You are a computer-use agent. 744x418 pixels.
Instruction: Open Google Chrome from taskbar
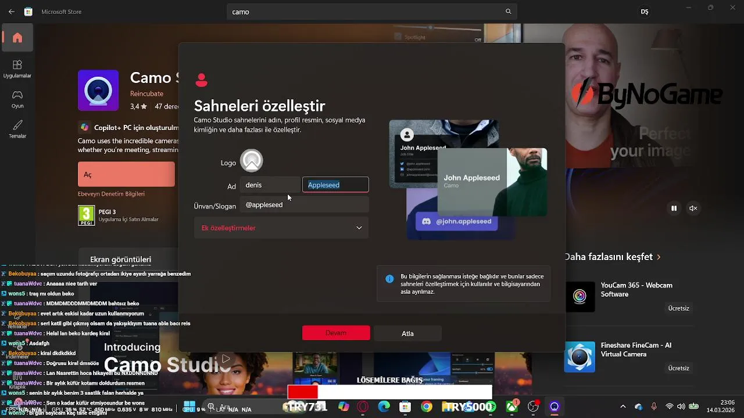[x=427, y=407]
